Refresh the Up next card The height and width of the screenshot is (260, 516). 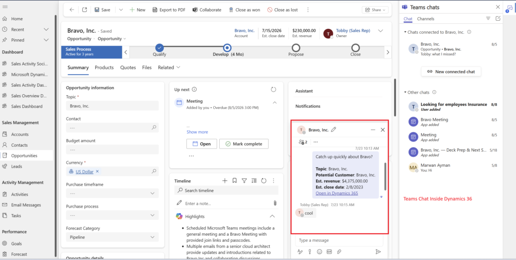pos(274,90)
